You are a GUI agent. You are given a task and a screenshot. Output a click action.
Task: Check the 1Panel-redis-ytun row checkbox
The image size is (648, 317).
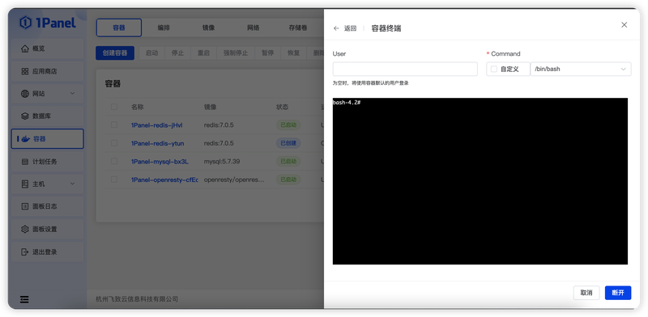tap(114, 143)
